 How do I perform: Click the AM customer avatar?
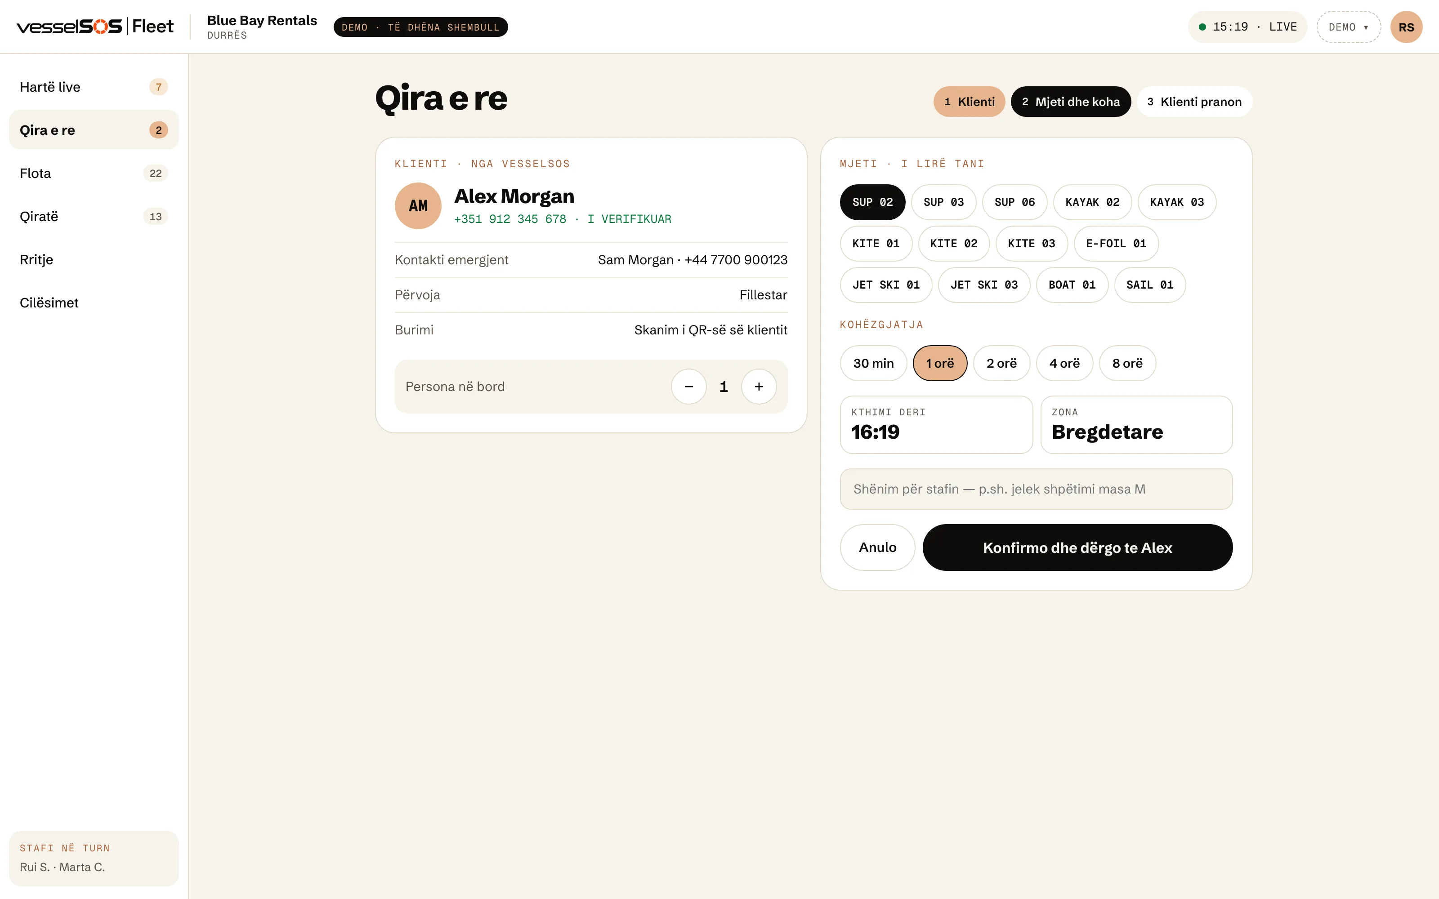click(x=418, y=206)
